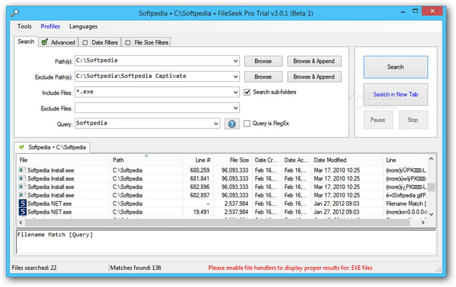Viewport: 456px width, 287px height.
Task: Select Softpedia Install.exe row with line 682,896
Action: 223,187
